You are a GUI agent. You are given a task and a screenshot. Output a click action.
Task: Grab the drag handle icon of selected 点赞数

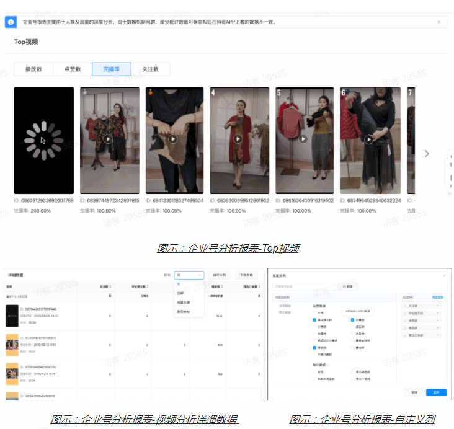[x=405, y=321]
